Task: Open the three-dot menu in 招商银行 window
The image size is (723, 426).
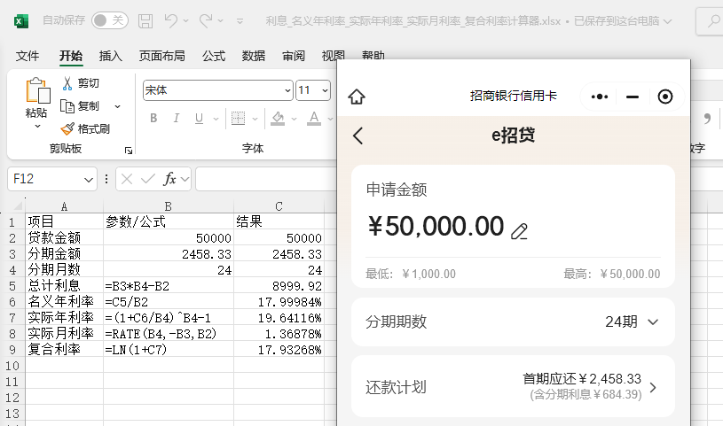Action: [600, 97]
